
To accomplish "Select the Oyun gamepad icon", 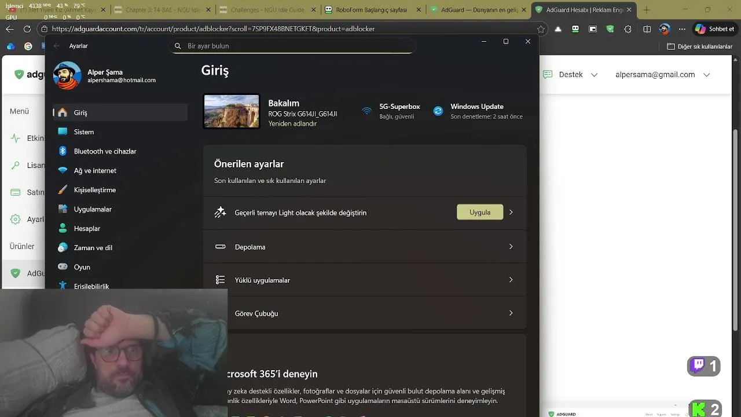I will coord(63,267).
